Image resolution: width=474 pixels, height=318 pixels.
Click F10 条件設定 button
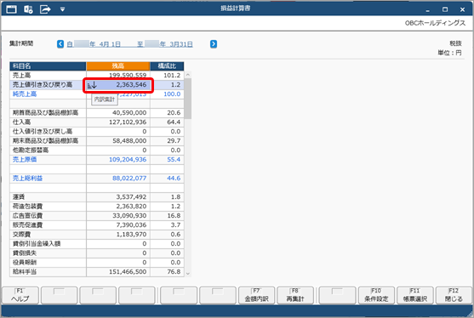(x=376, y=295)
